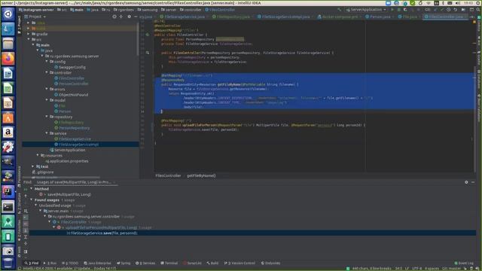The height and width of the screenshot is (271, 482).
Task: Switch to docker-compose.yml tab
Action: pyautogui.click(x=338, y=17)
